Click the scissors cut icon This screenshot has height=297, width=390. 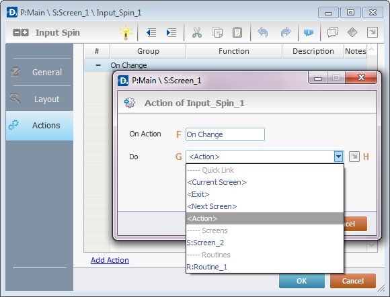pyautogui.click(x=197, y=32)
